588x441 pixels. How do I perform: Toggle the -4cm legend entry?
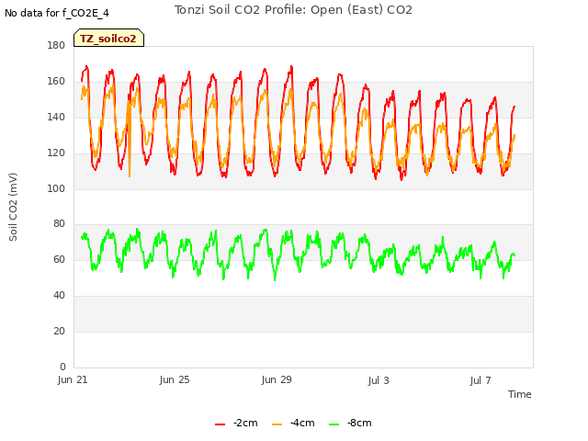293,423
